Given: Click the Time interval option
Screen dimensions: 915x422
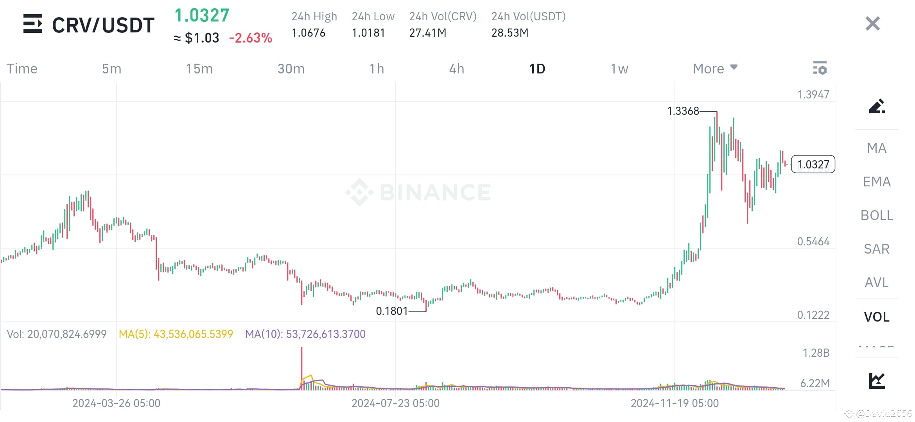Looking at the screenshot, I should pos(22,68).
